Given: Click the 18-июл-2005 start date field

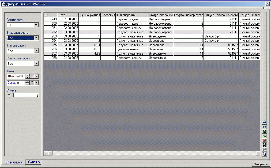Looking at the screenshot, I should tap(16, 76).
